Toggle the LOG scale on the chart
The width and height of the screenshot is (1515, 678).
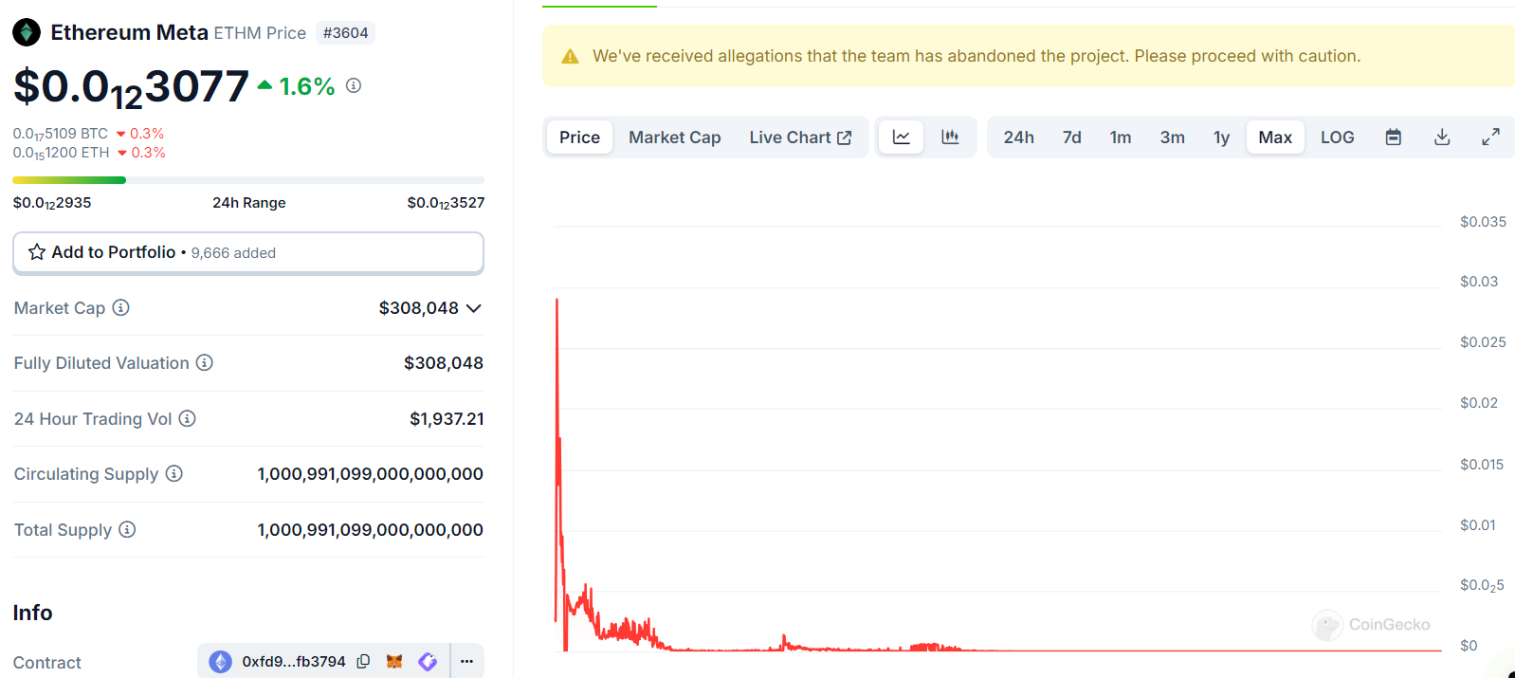click(x=1337, y=137)
